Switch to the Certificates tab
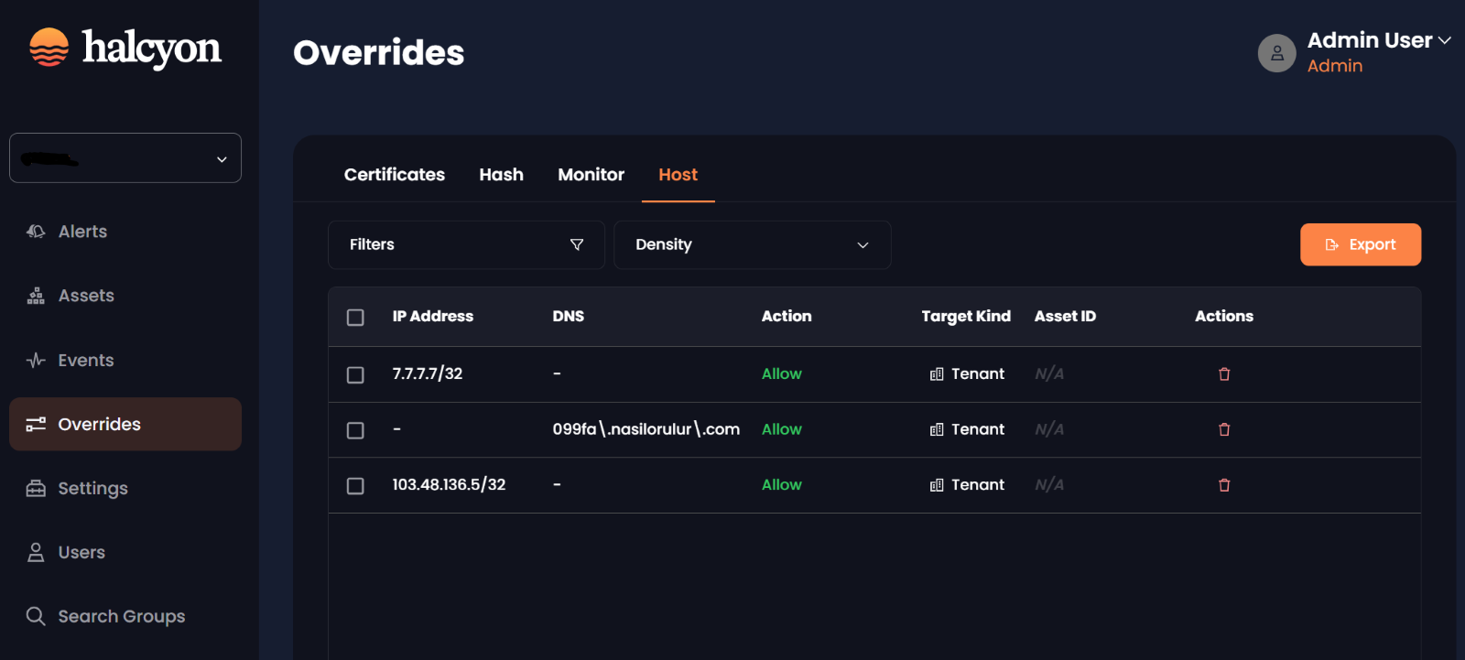Screen dimensions: 1465x660 tap(395, 175)
